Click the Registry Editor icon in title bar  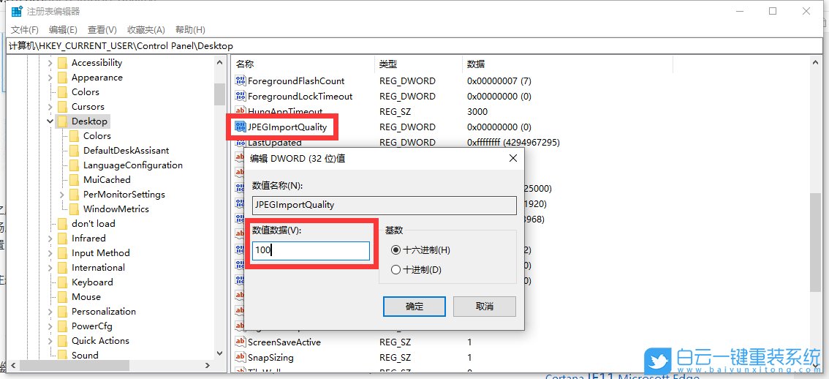[x=17, y=11]
